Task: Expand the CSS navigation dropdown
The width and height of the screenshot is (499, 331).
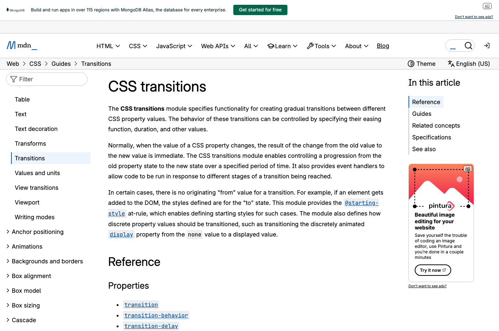Action: (138, 46)
